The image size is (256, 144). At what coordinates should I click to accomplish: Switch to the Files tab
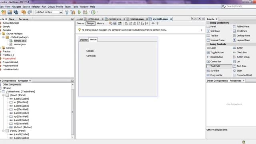[11, 19]
